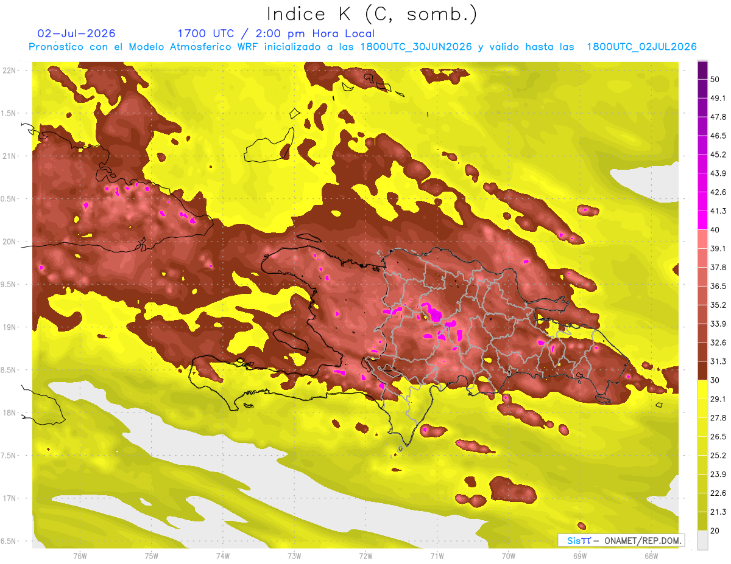The width and height of the screenshot is (731, 564).
Task: Select the magenta 40 colorbar segment
Action: click(702, 221)
